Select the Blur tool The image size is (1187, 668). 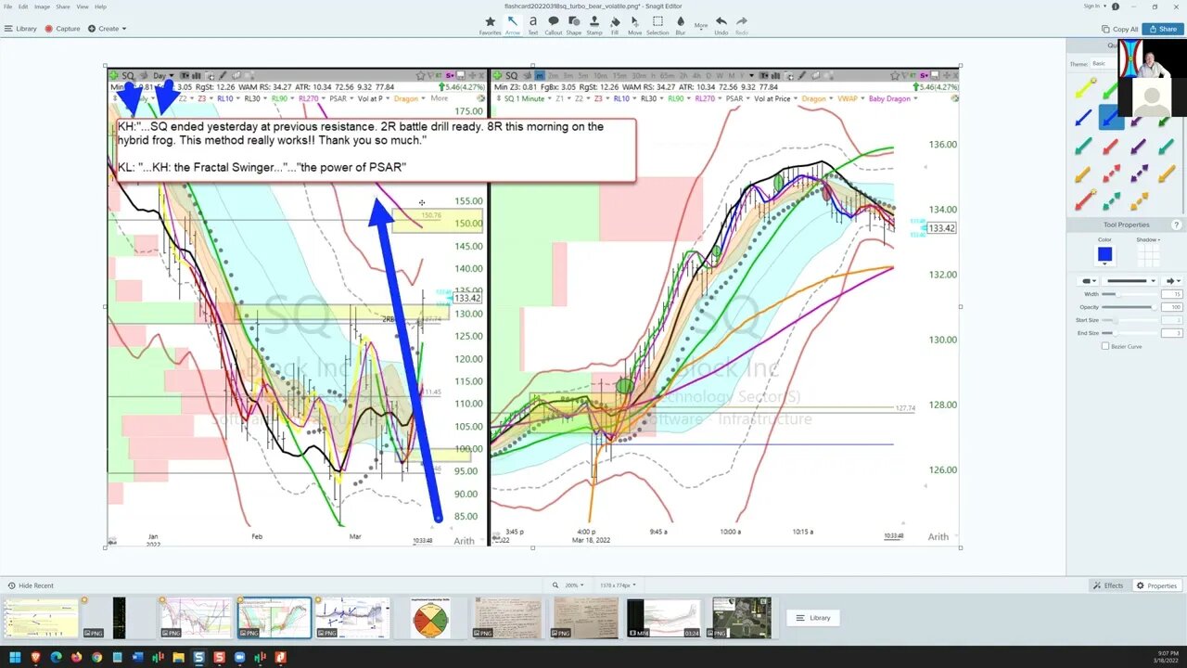coord(680,25)
